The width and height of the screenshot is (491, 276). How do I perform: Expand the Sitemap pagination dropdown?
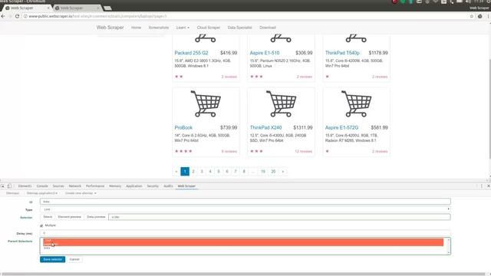42,193
